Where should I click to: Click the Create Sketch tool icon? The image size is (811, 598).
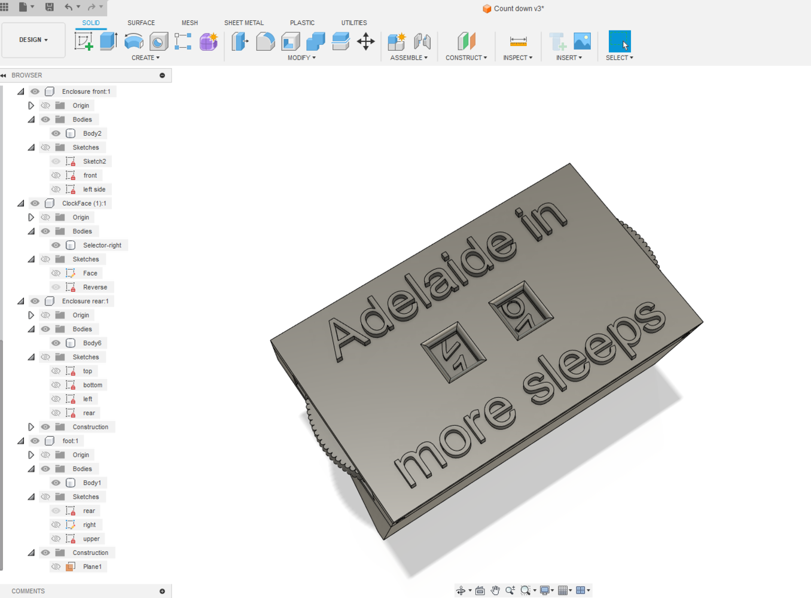[84, 41]
